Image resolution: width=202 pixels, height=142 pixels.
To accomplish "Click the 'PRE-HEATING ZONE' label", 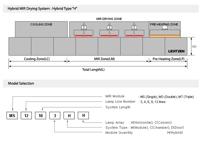I will [164, 24].
